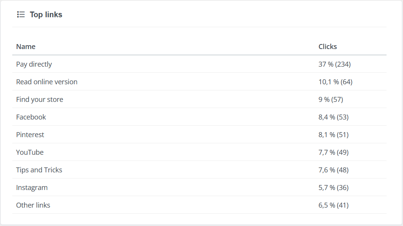
Task: Select the 6,5 % (41) Other links value
Action: tap(333, 205)
